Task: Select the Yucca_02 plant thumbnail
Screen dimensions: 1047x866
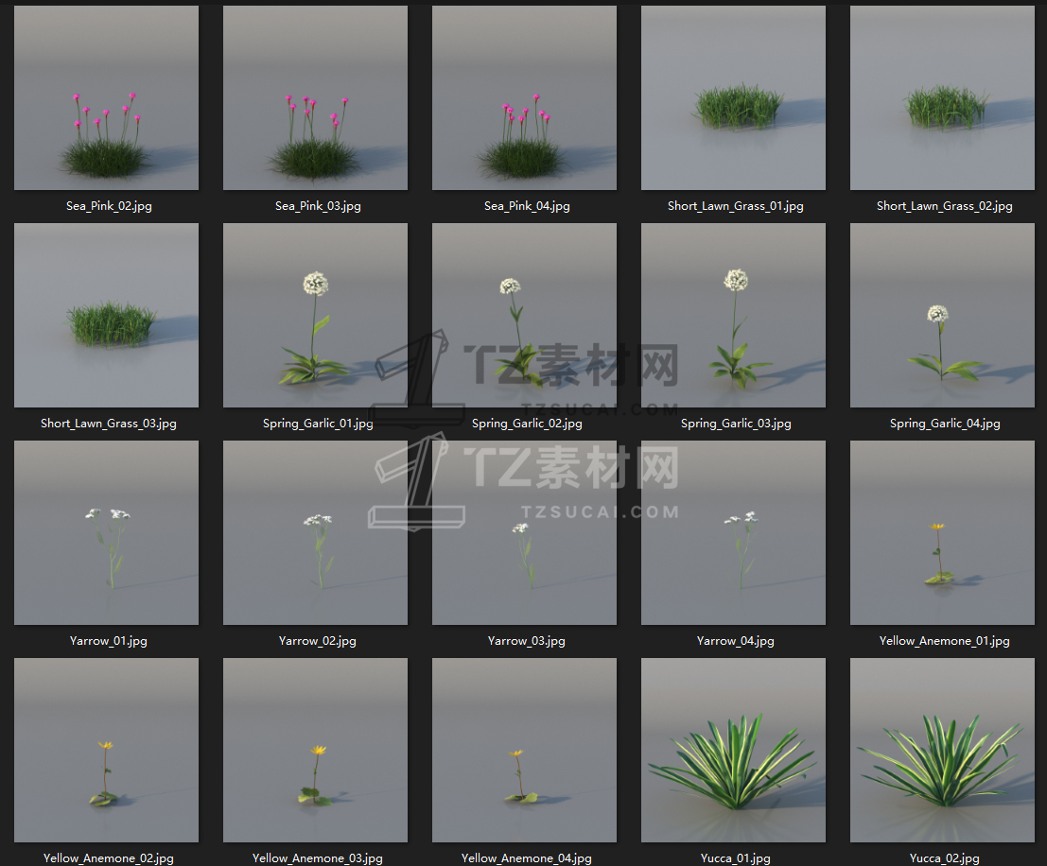Action: [x=942, y=750]
